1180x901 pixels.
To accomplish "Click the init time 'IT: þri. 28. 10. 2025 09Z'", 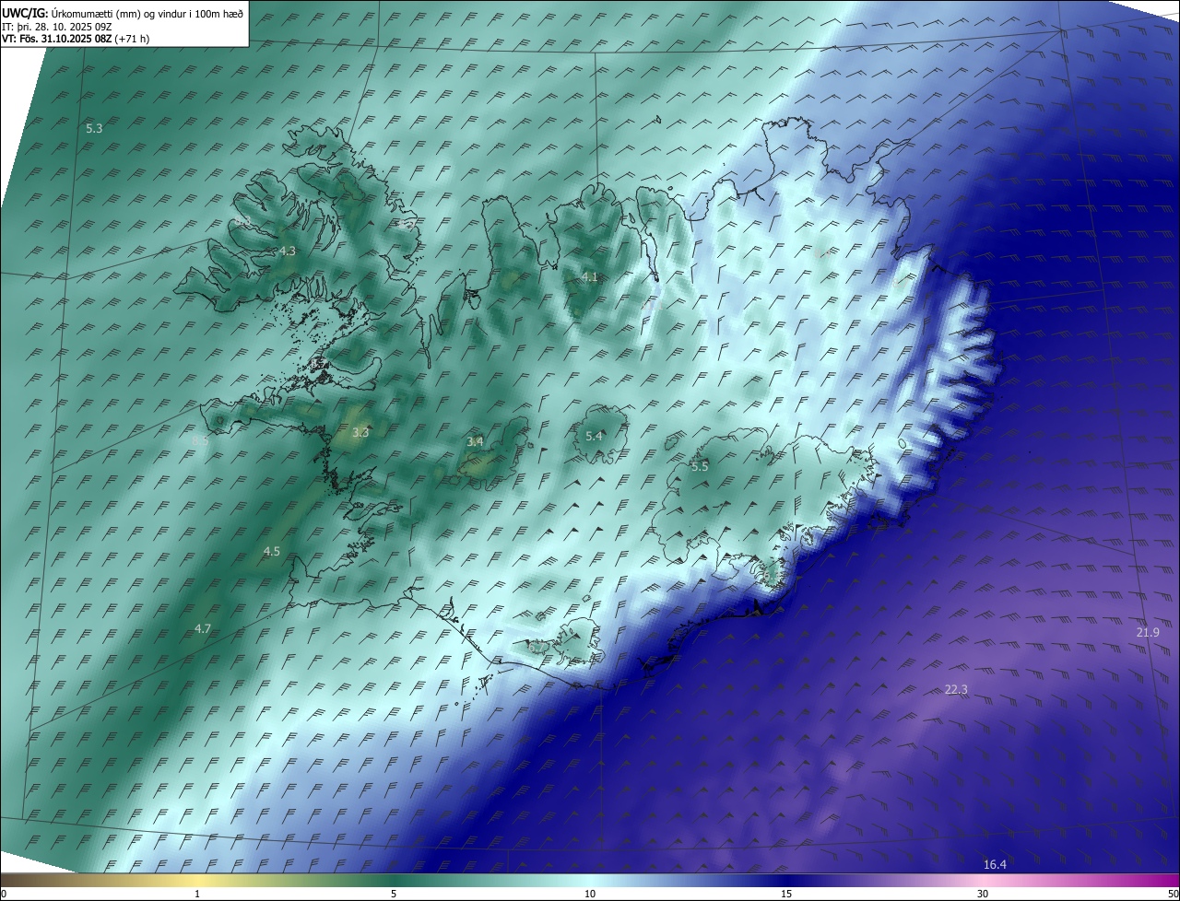I will click(x=57, y=26).
